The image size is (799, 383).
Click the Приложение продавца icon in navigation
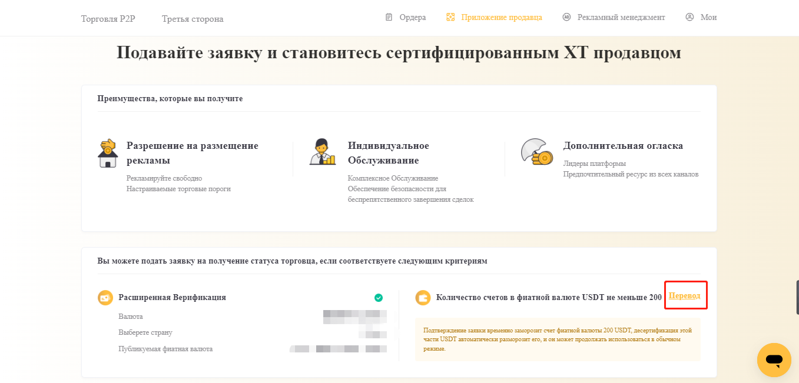point(450,18)
